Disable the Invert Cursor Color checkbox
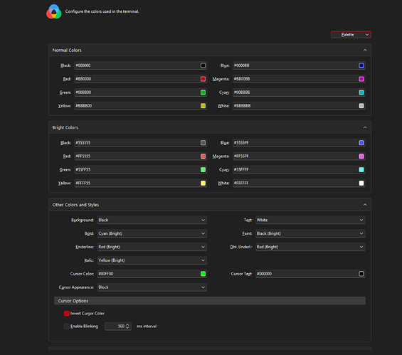 pyautogui.click(x=67, y=314)
